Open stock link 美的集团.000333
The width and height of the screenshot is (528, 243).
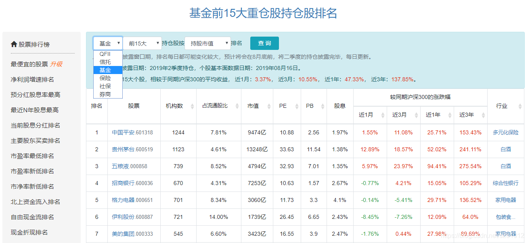pyautogui.click(x=132, y=234)
